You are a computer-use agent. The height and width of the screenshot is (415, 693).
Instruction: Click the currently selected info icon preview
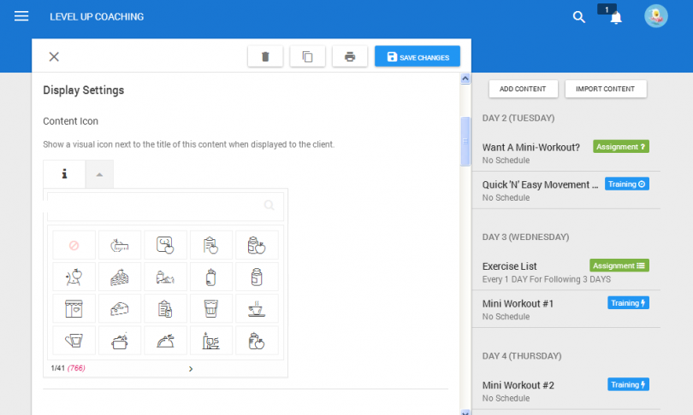pyautogui.click(x=64, y=173)
